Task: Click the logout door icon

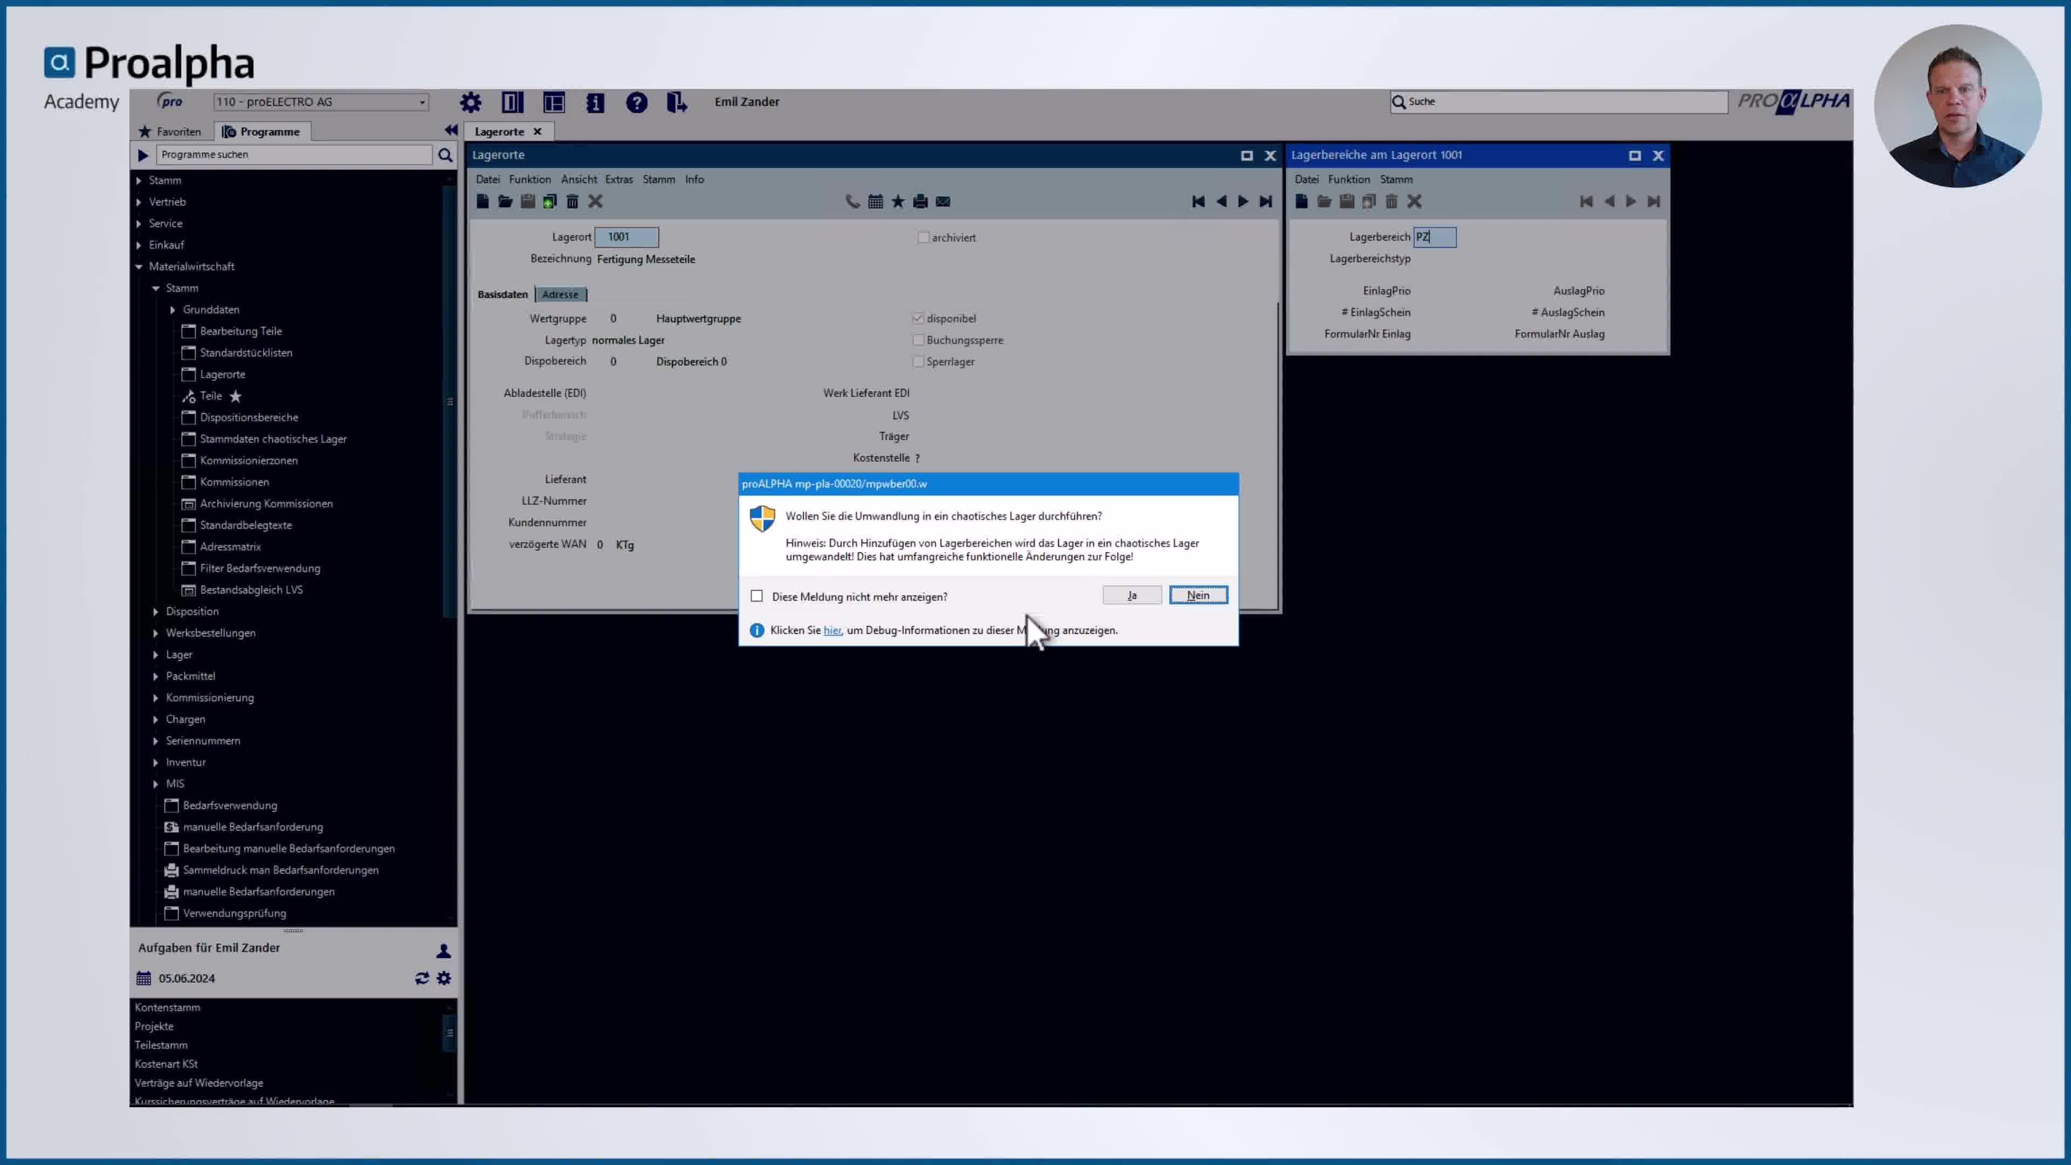Action: pyautogui.click(x=677, y=102)
